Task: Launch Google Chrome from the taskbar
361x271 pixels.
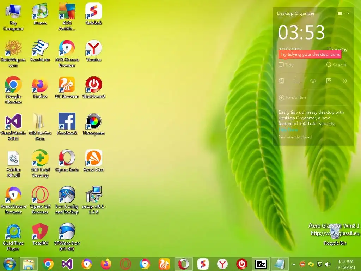Action: click(x=48, y=264)
